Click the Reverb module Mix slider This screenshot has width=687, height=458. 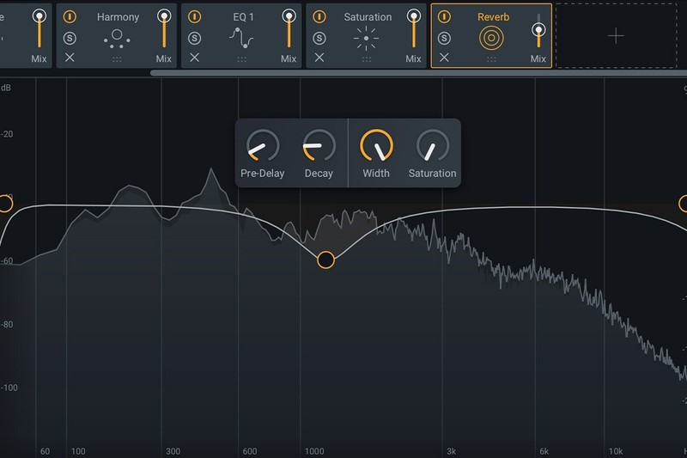(538, 31)
